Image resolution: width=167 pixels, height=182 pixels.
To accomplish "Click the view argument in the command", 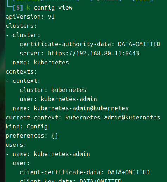I will [65, 8].
